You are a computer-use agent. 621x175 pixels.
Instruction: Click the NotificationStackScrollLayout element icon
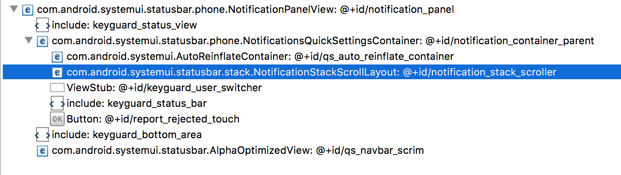click(x=57, y=72)
